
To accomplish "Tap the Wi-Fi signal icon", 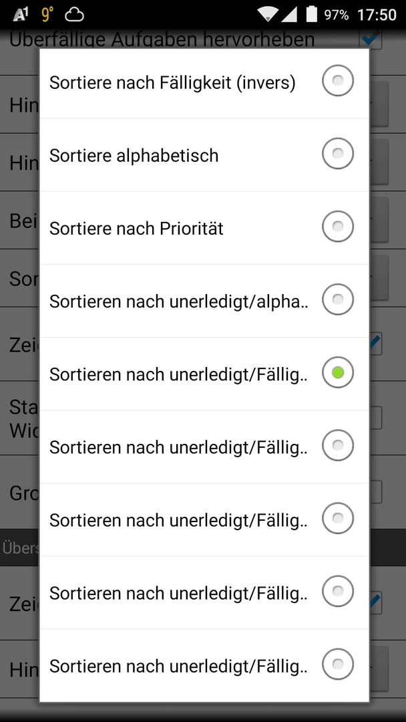I will pyautogui.click(x=267, y=14).
